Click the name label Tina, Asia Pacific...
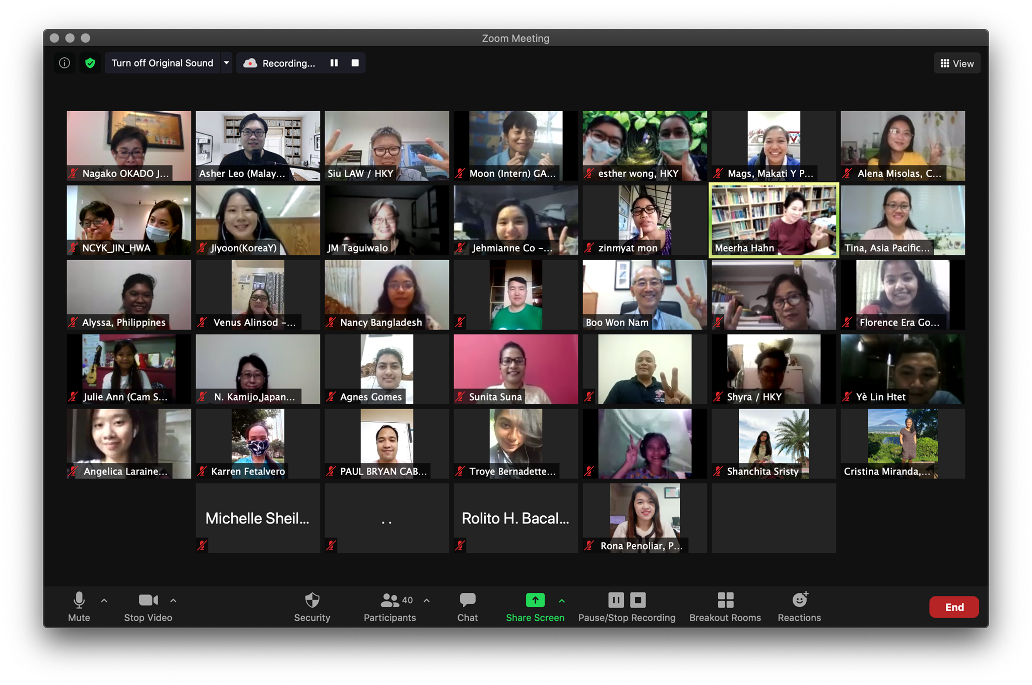Viewport: 1032px width, 685px height. 887,248
